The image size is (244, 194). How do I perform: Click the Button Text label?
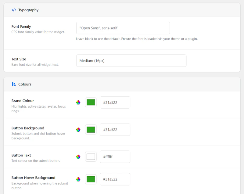[21, 155]
